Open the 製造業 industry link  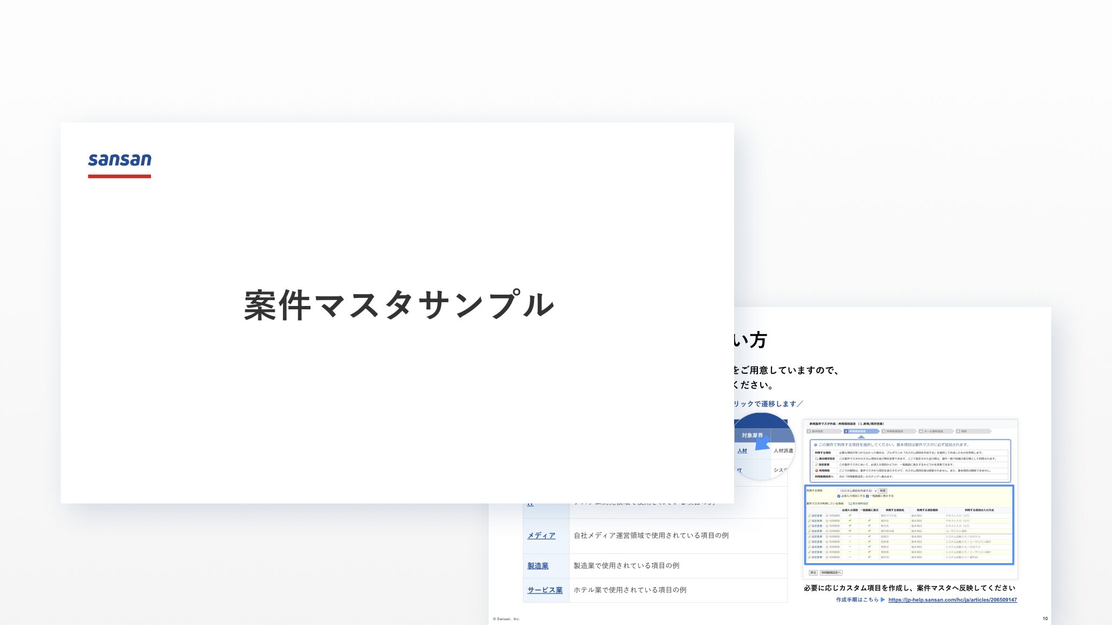click(538, 566)
